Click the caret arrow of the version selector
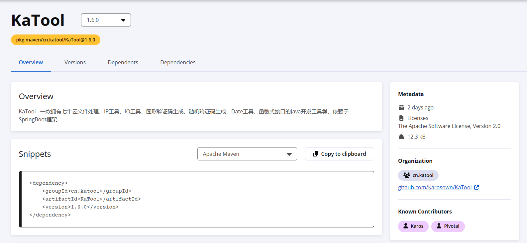 coord(123,20)
